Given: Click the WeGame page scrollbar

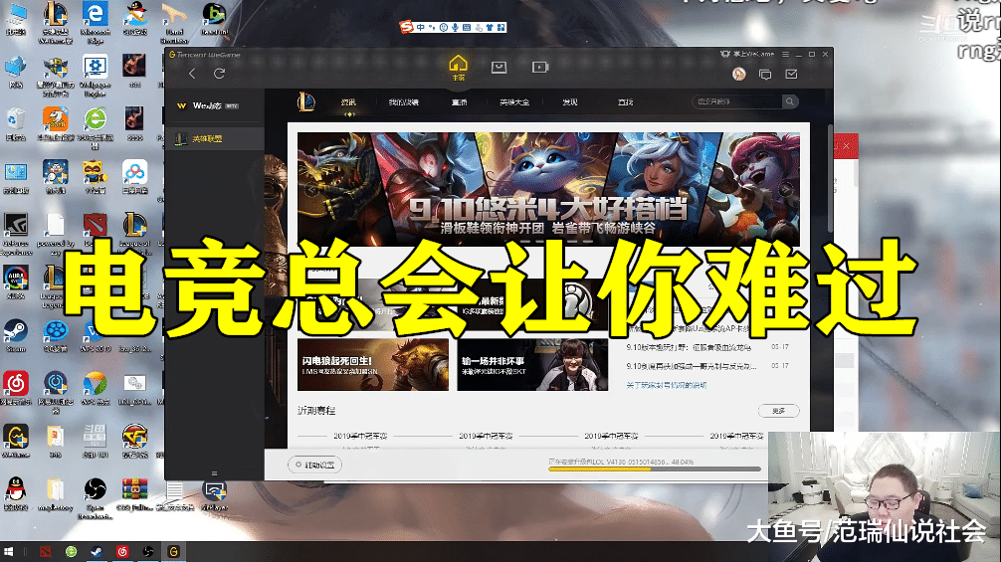Looking at the screenshot, I should pyautogui.click(x=830, y=179).
